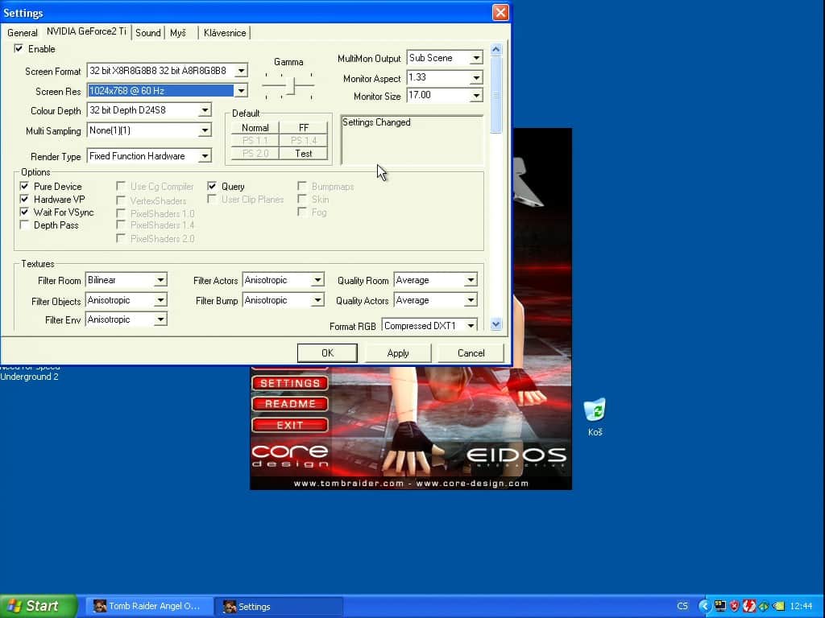This screenshot has height=618, width=825.
Task: Click the NVIDIA tray icon
Action: tap(779, 606)
